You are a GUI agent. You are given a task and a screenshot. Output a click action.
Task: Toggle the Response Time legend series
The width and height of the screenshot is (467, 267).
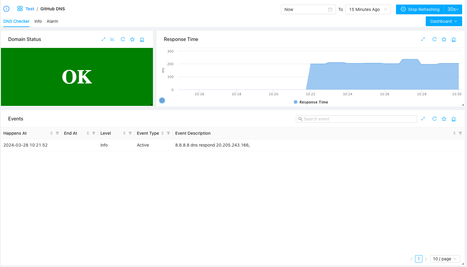pos(311,102)
